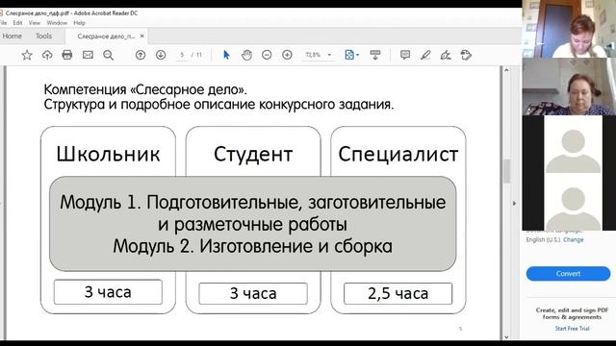Select the Слесарное дело document tab
616x346 pixels.
tap(106, 37)
